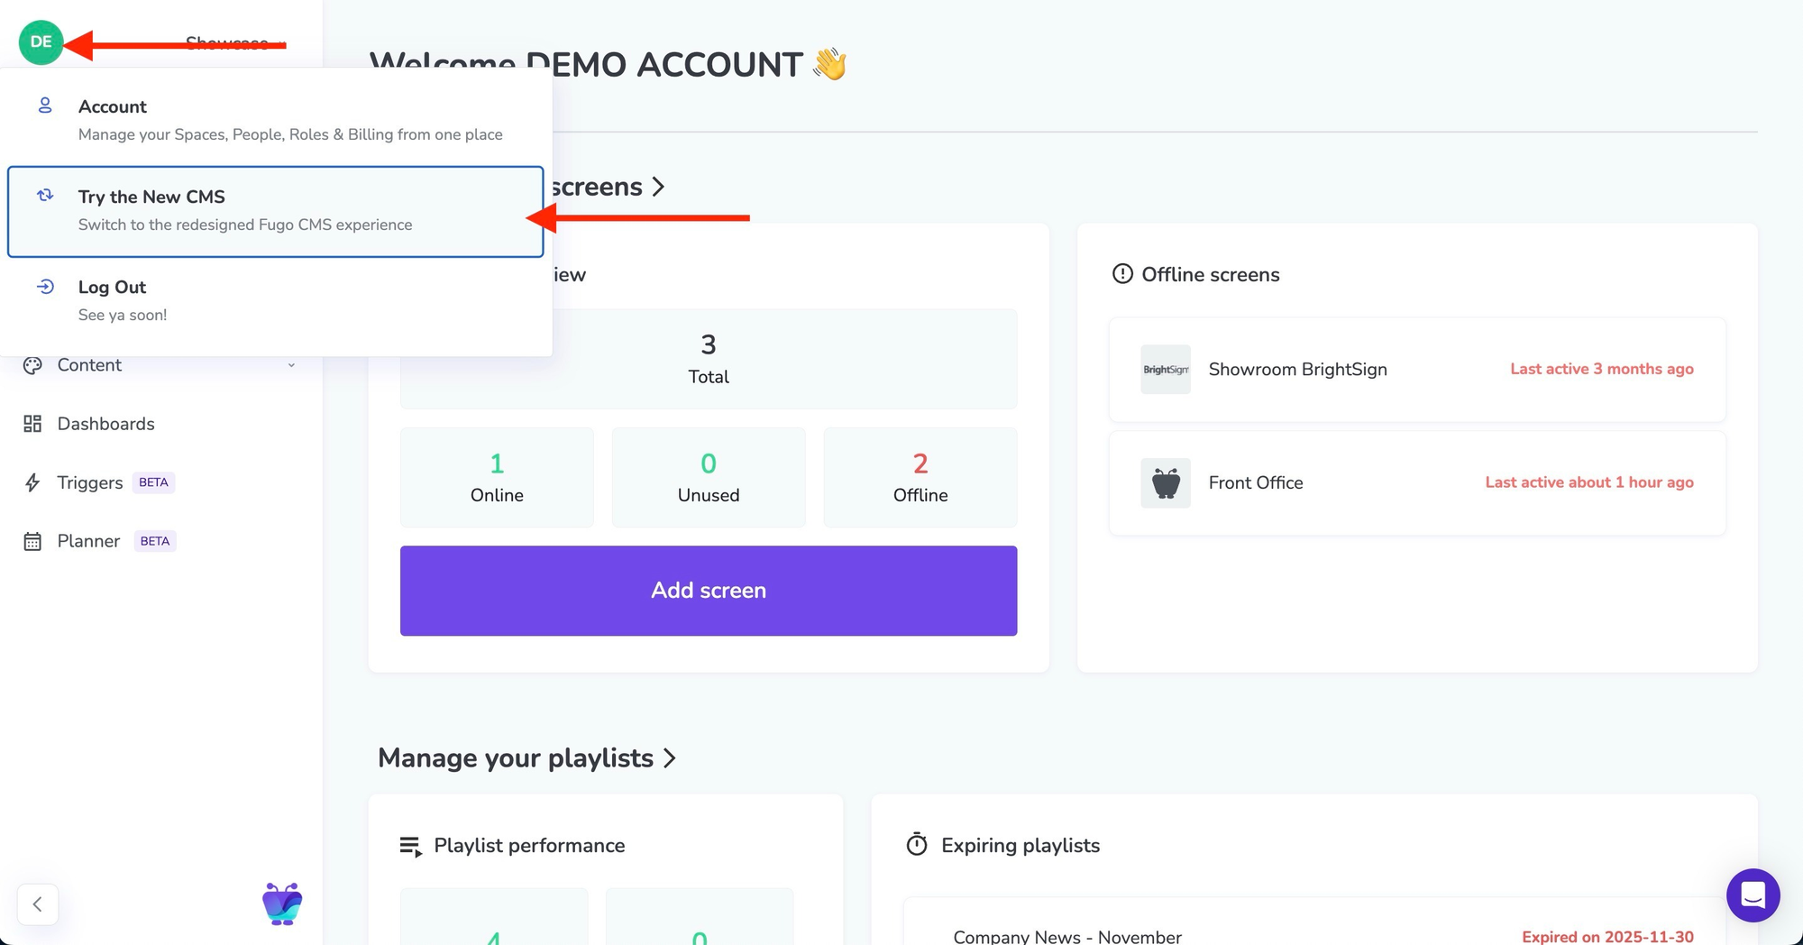Click the Triggers lightning bolt icon
Viewport: 1803px width, 945px height.
[32, 482]
